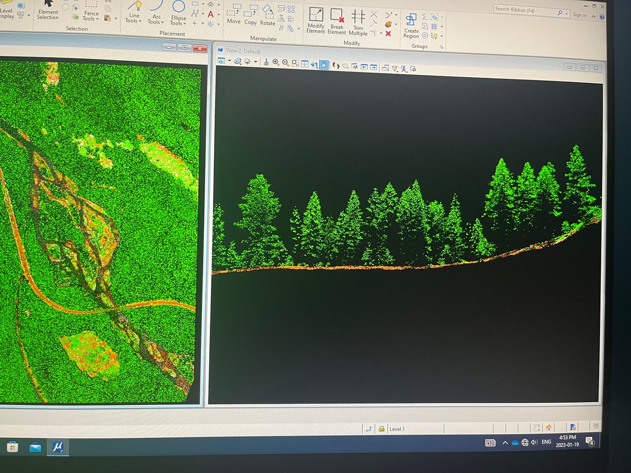Click the View Previous arrow icon
Screen dimensions: 631x473
(363, 67)
